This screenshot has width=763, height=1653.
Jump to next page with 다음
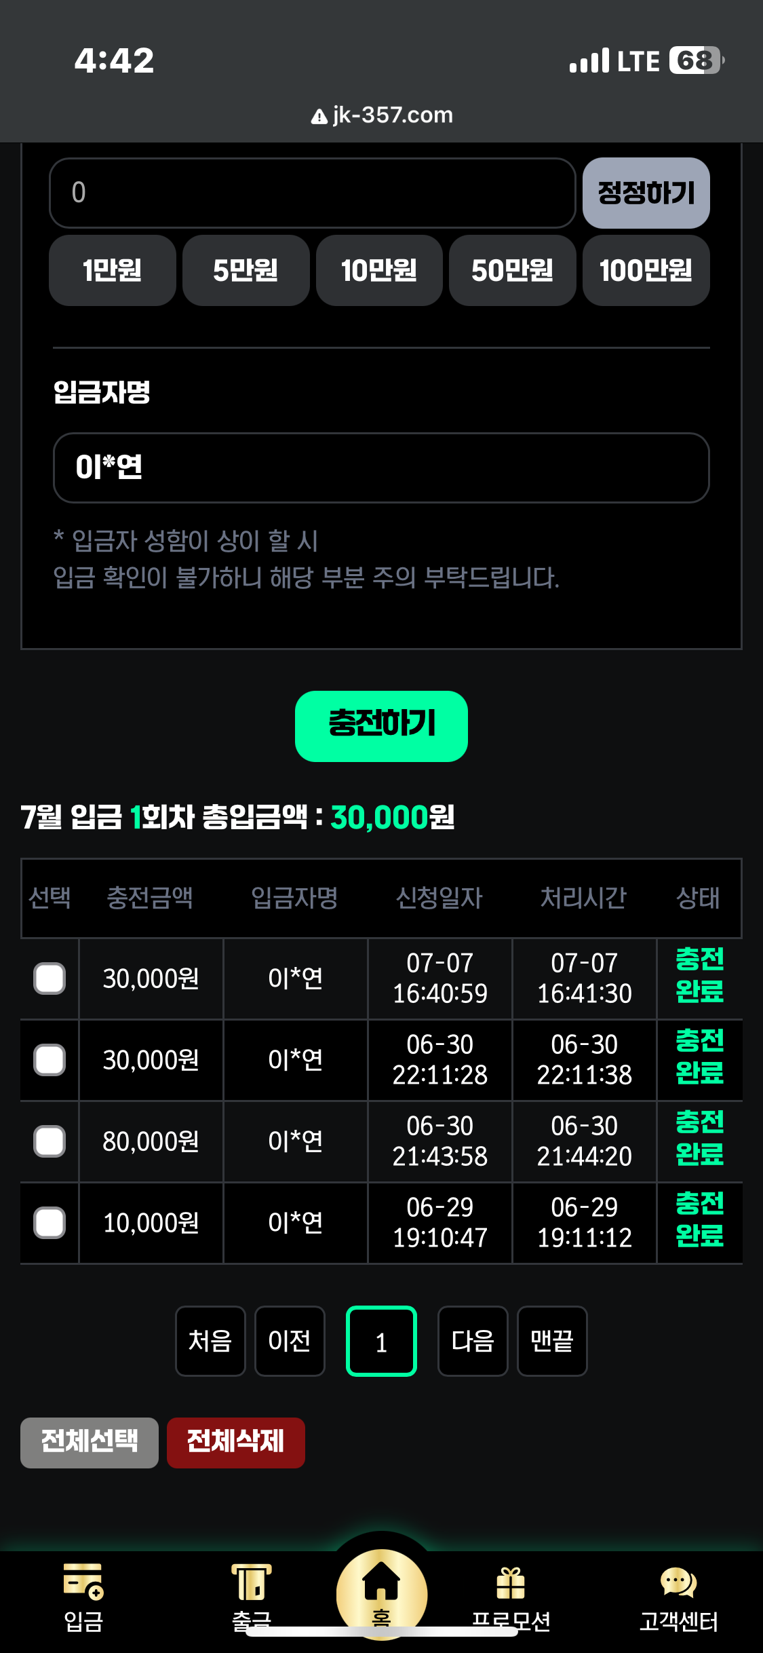[x=473, y=1342]
